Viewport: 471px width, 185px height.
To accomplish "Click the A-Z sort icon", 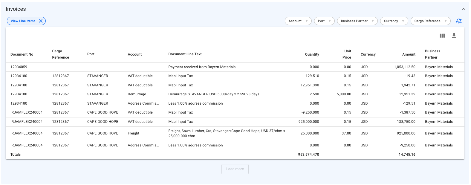I will pos(458,21).
